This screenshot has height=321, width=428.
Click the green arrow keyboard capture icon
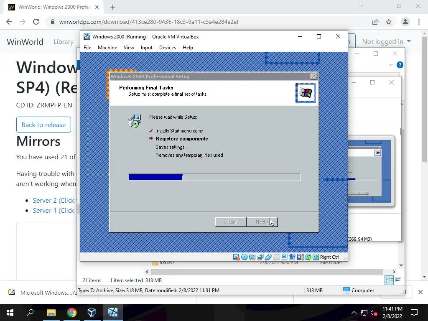(316, 257)
